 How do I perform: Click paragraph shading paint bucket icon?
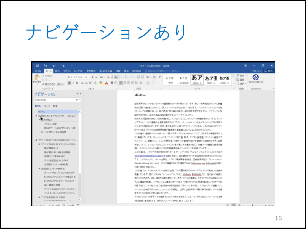pyautogui.click(x=148, y=83)
